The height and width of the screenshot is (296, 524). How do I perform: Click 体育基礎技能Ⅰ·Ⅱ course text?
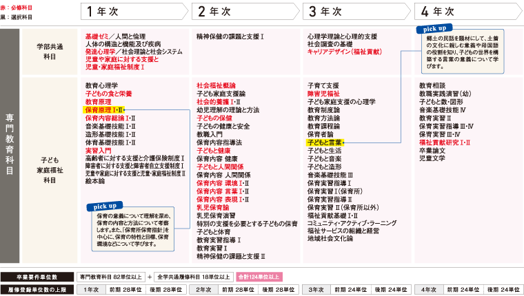[x=110, y=142]
